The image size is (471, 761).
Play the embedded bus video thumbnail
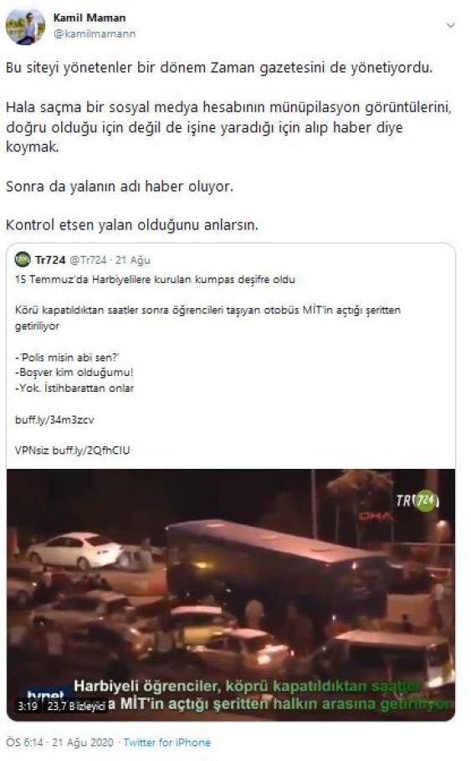(x=231, y=594)
